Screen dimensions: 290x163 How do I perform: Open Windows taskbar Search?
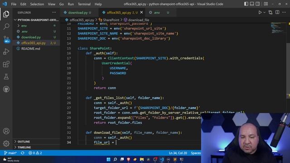pos(115,159)
